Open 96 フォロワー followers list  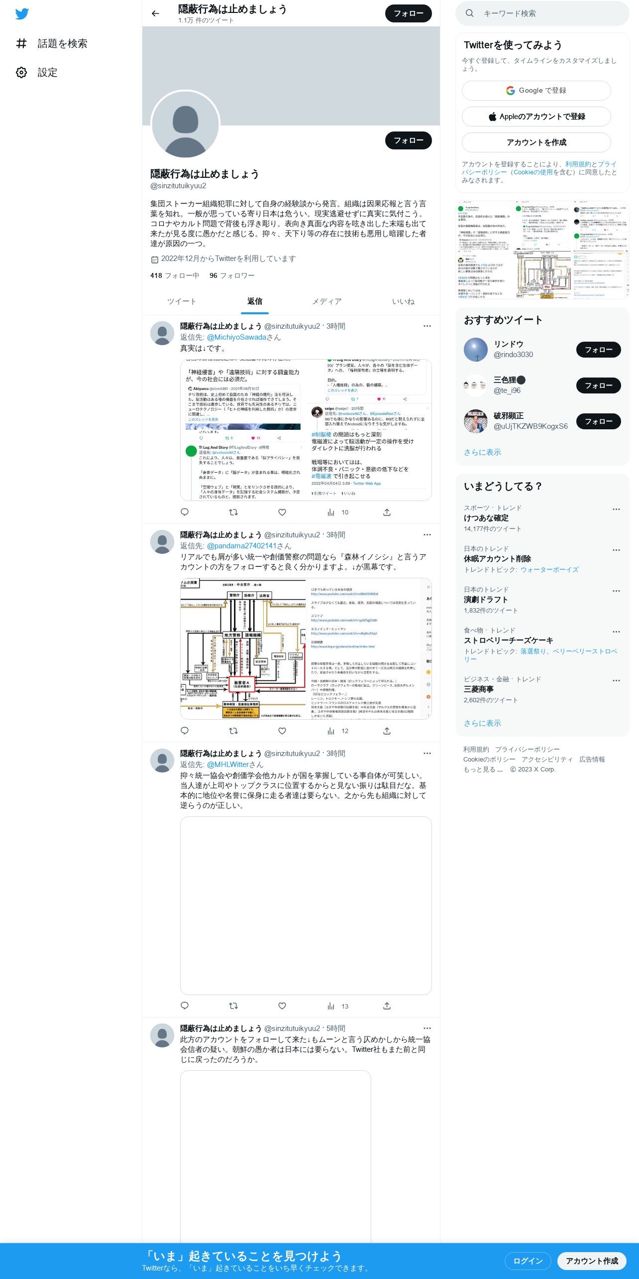[x=232, y=275]
